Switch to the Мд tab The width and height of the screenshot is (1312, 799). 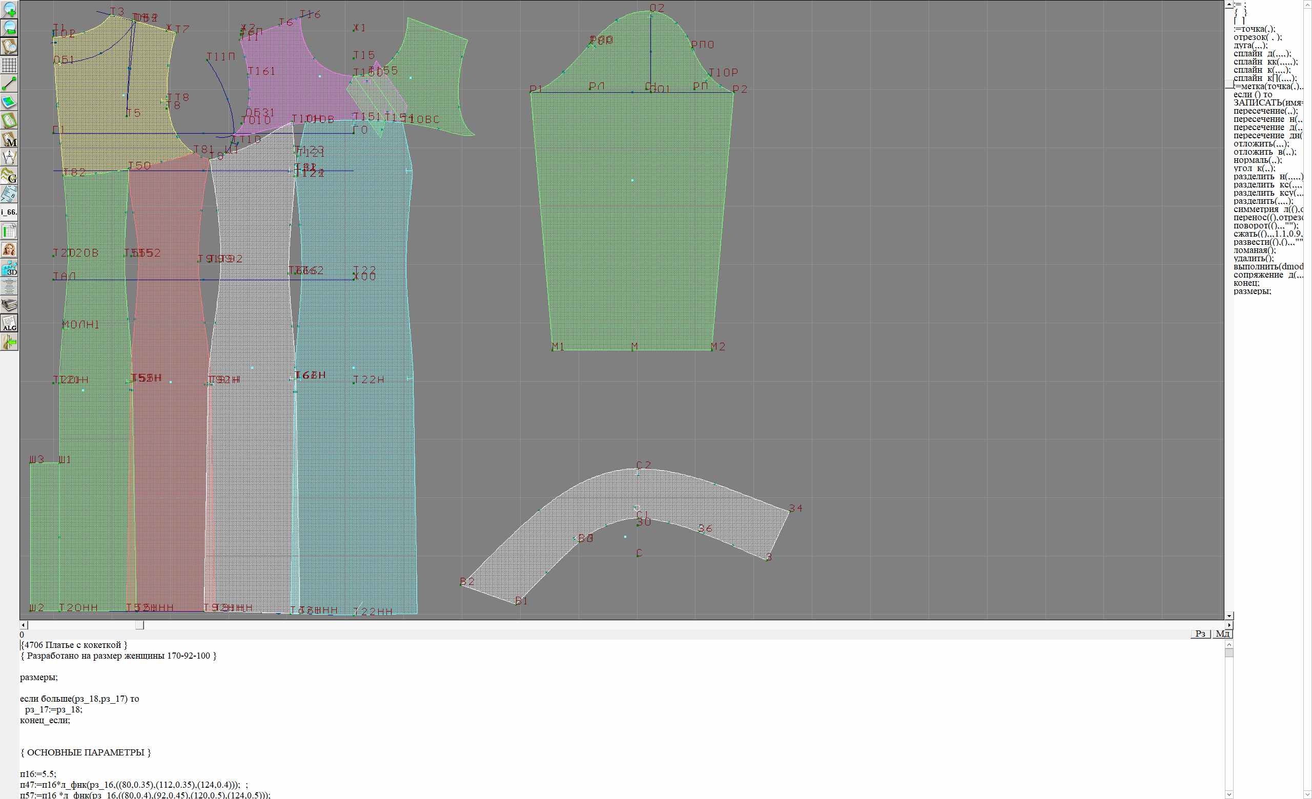(1222, 634)
